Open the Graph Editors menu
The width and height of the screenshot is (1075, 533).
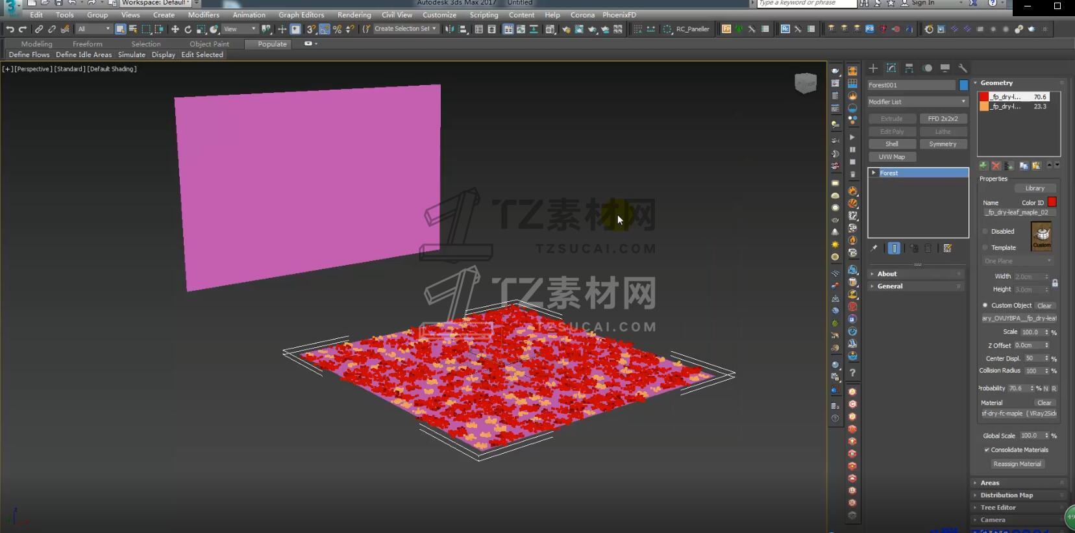301,15
